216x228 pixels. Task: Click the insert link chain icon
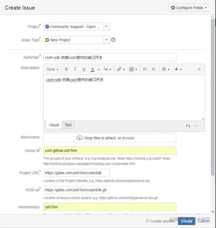(119, 69)
